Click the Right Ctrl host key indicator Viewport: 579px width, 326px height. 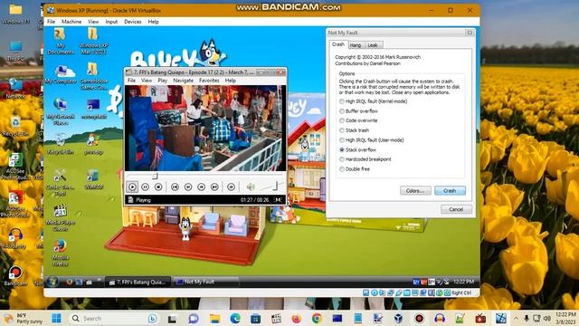coord(461,292)
